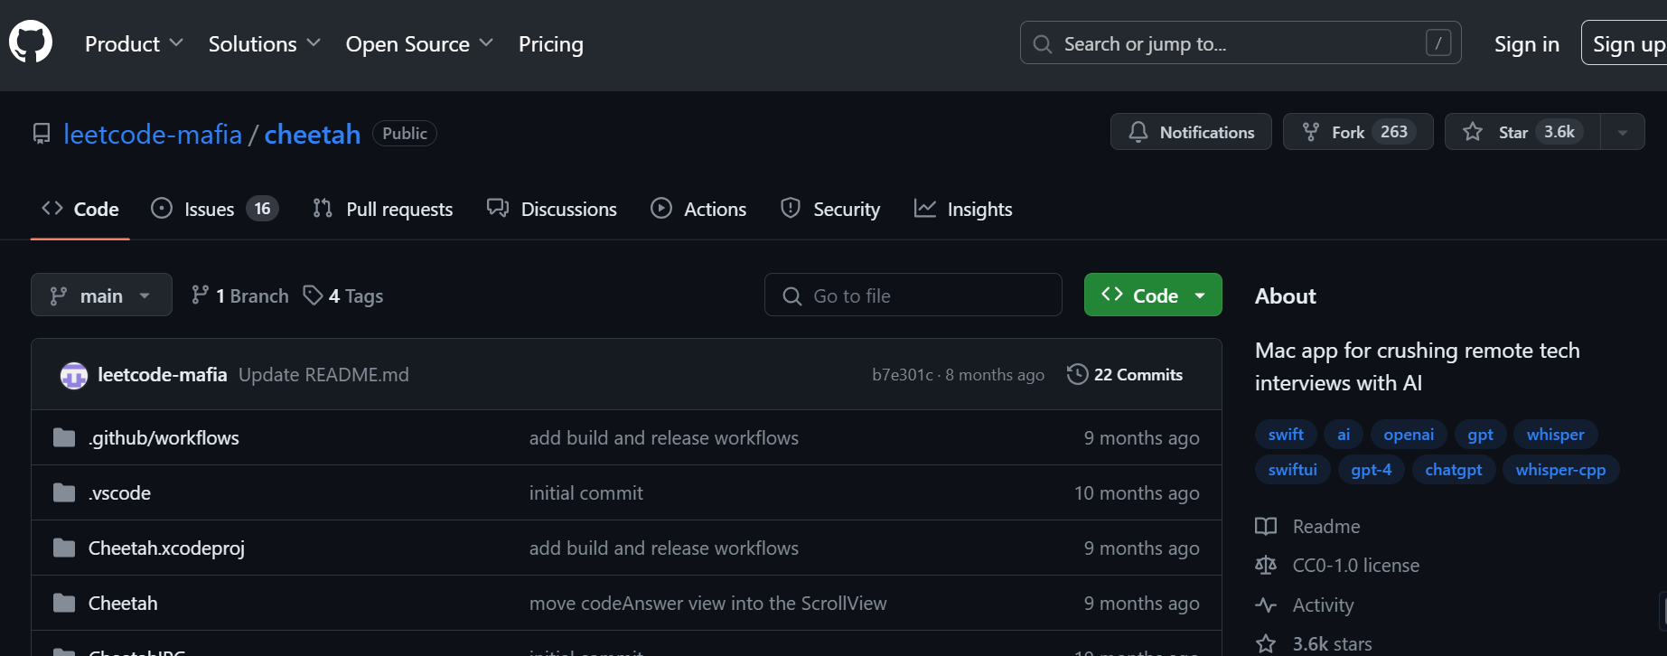Open the 1 Branch list
Screen dimensions: 1667x656
[240, 295]
